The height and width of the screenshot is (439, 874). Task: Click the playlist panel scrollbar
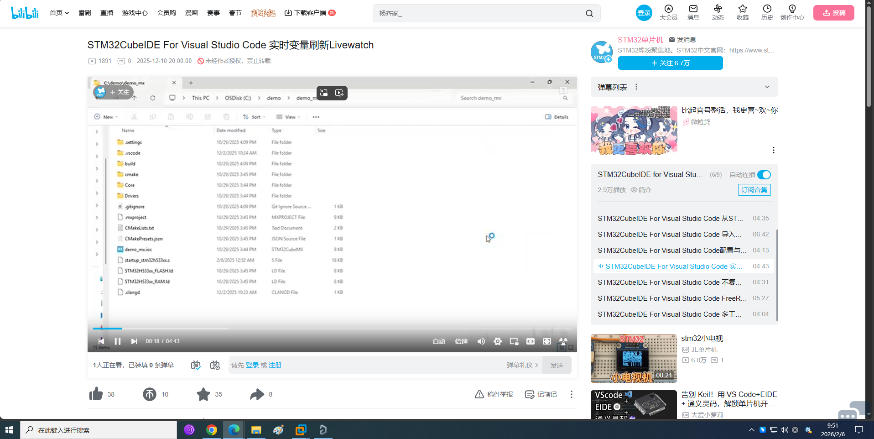[x=777, y=275]
